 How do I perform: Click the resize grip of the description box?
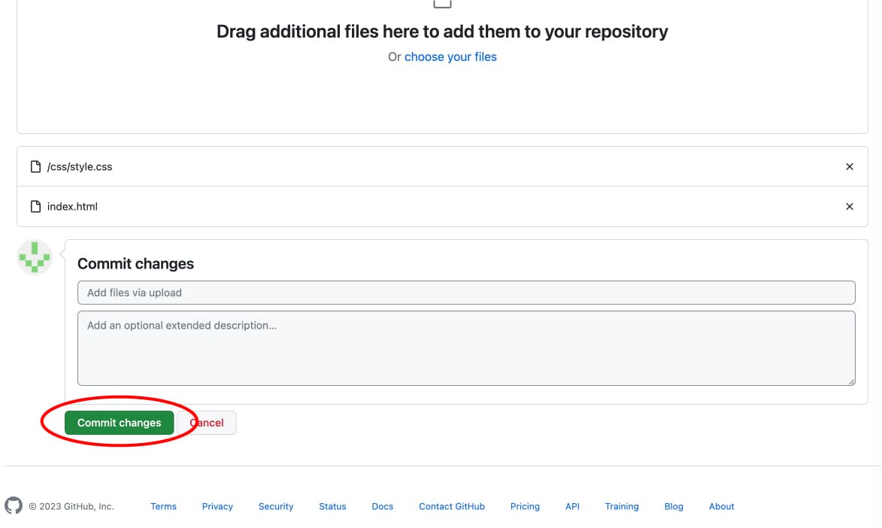852,382
